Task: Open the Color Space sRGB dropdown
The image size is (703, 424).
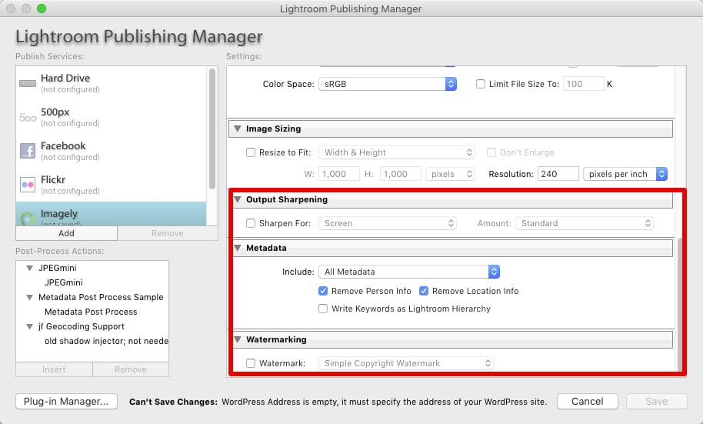Action: coord(388,84)
